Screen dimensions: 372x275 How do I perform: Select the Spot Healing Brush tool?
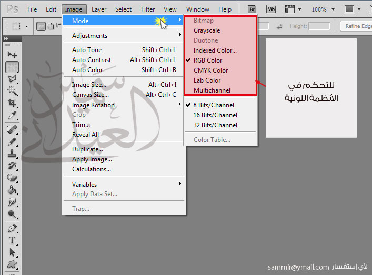pyautogui.click(x=12, y=129)
